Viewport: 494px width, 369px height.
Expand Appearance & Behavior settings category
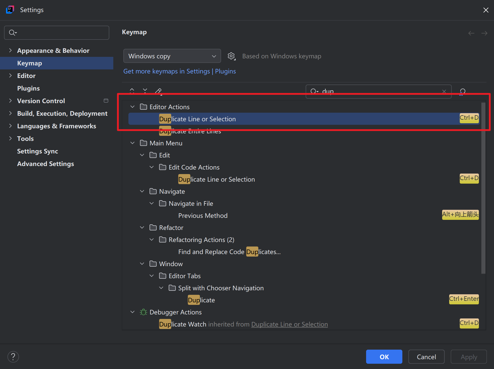click(x=10, y=50)
